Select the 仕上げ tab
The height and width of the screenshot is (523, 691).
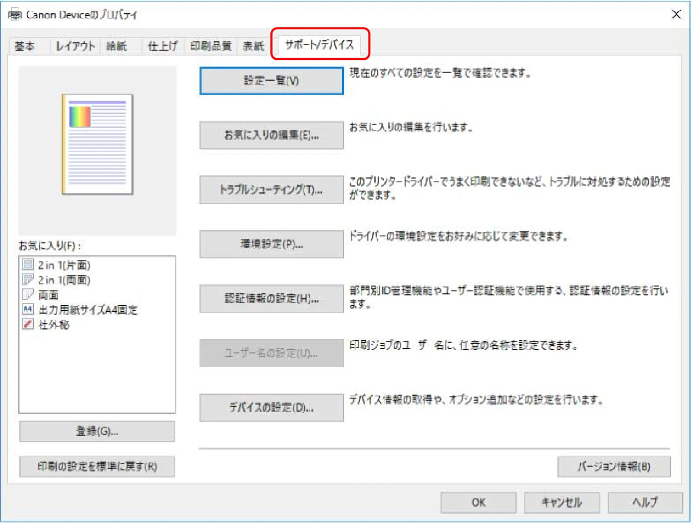[163, 46]
